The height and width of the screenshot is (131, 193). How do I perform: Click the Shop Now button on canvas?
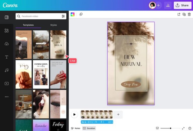tap(131, 84)
